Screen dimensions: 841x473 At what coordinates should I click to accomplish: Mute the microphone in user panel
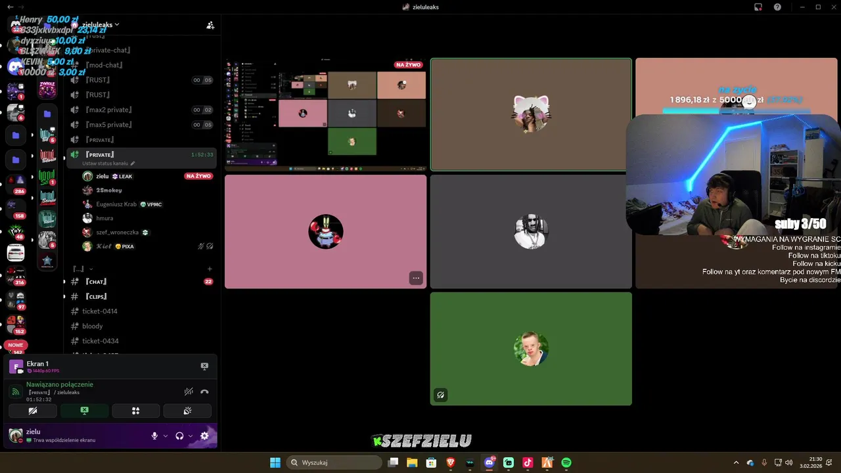coord(155,436)
